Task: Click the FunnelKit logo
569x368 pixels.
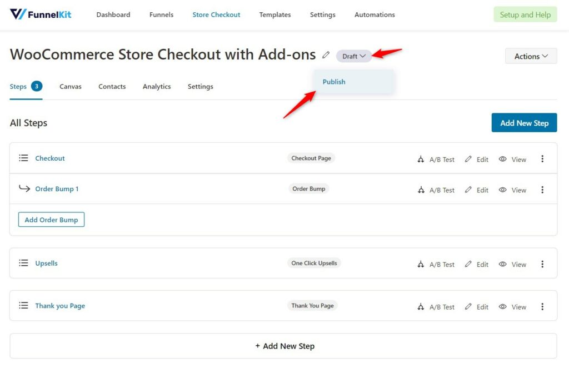Action: click(40, 14)
